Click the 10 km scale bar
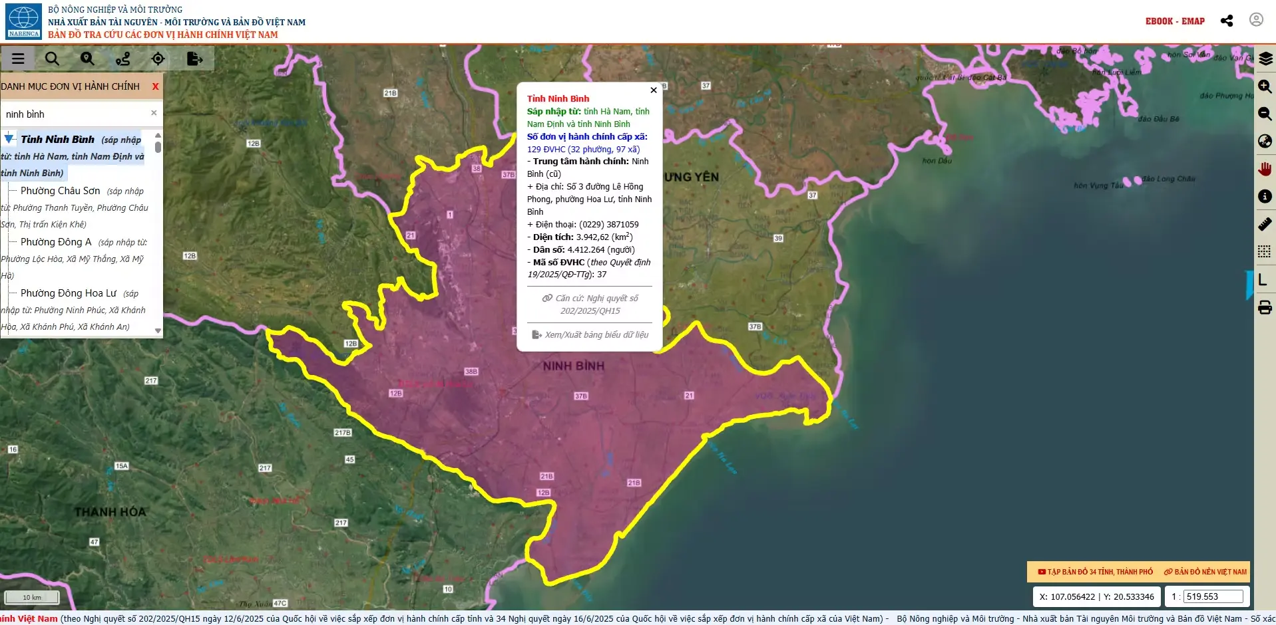Viewport: 1276px width, 625px height. (x=32, y=597)
